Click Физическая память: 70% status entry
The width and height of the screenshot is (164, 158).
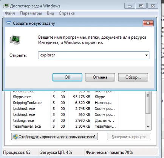[109, 152]
